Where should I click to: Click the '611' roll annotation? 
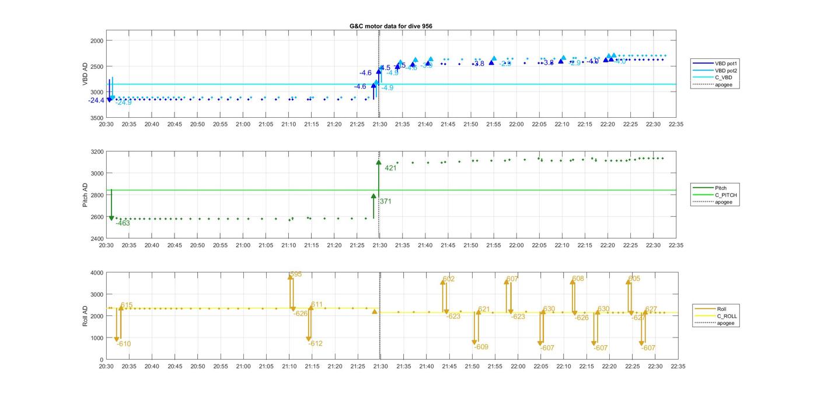tap(317, 304)
